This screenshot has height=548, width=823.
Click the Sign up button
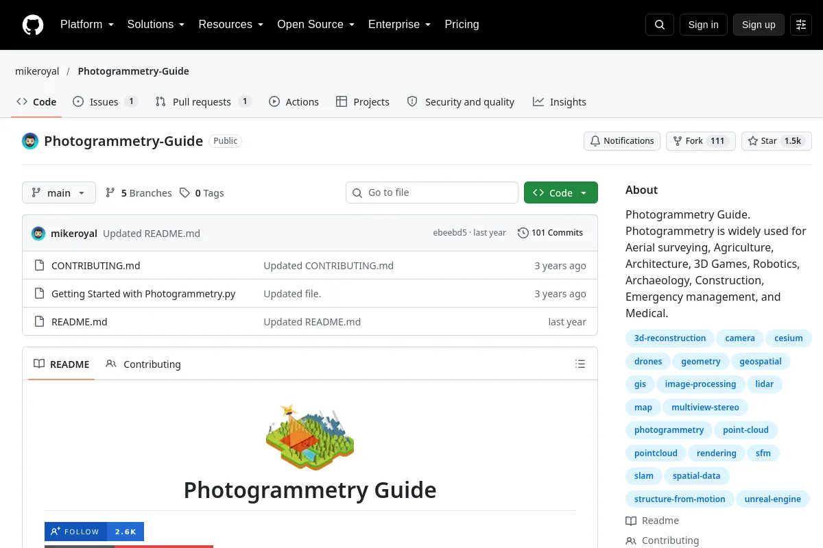[759, 25]
